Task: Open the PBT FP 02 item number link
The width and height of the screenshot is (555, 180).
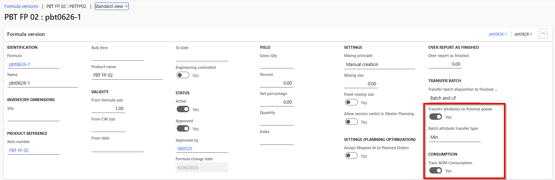Action: [x=19, y=150]
